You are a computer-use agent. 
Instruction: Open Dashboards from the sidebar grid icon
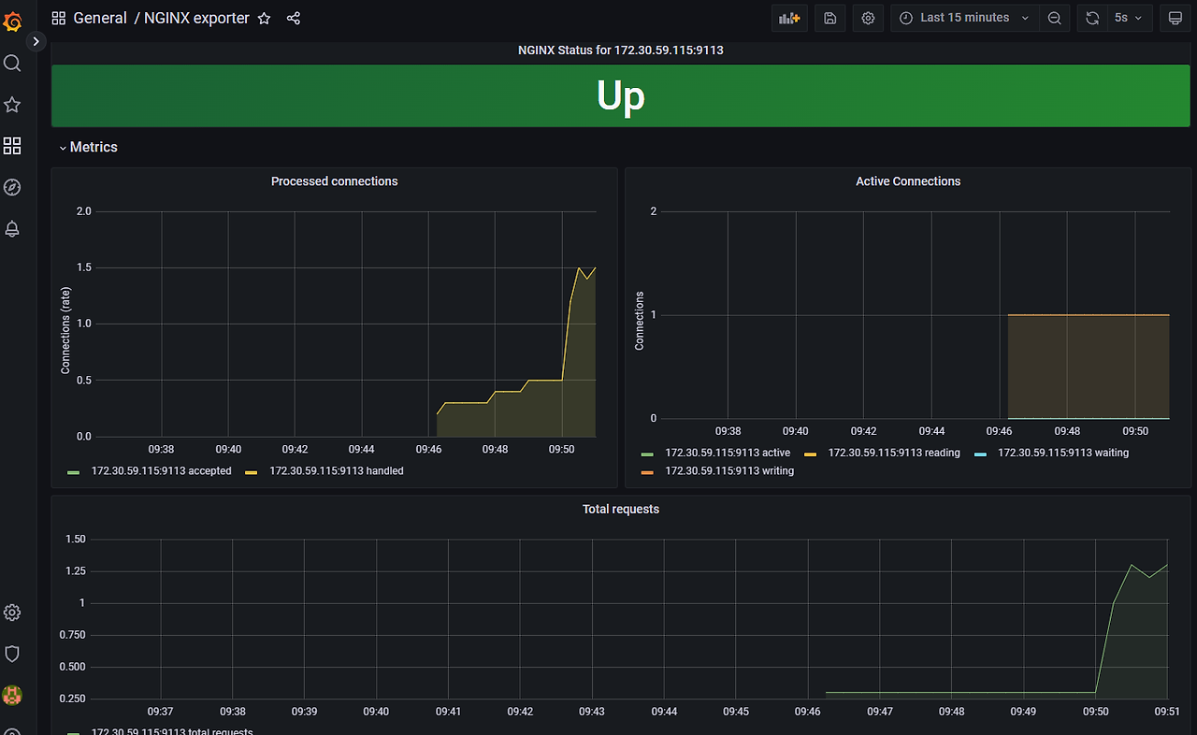point(12,146)
